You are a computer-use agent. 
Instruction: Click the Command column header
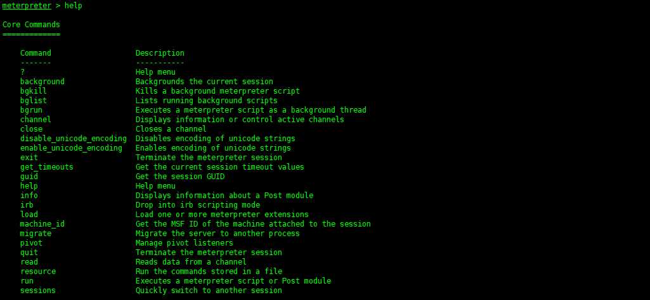[x=36, y=53]
